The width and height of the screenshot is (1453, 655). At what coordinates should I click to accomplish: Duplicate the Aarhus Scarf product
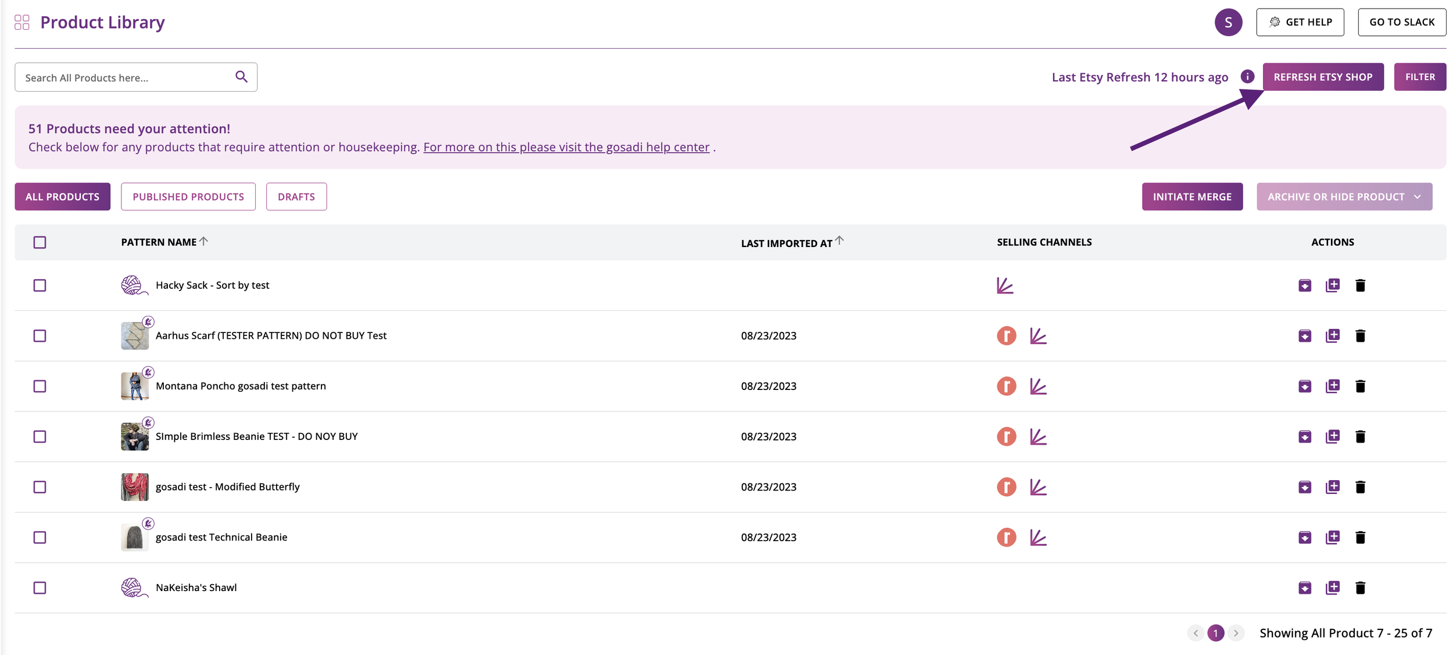[1332, 335]
